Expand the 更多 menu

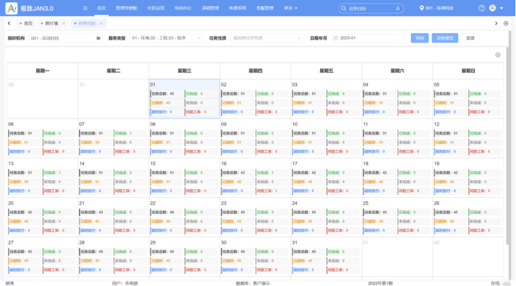tap(290, 8)
